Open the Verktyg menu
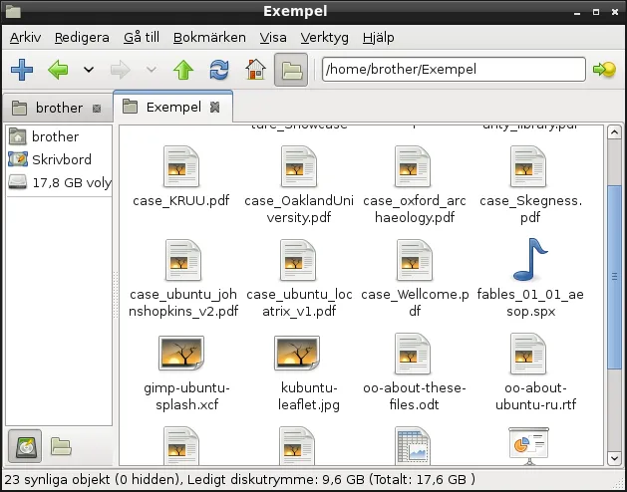Screen dimensions: 627x492 pyautogui.click(x=325, y=37)
